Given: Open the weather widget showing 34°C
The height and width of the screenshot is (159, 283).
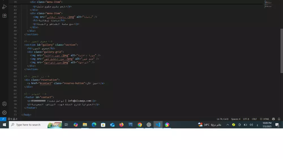Looking at the screenshot, I should tap(210, 125).
